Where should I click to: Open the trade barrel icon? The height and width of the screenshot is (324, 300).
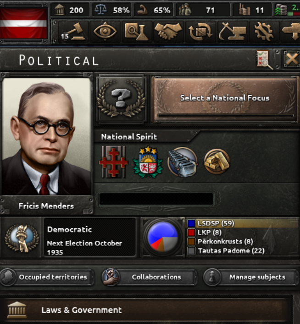(200, 32)
